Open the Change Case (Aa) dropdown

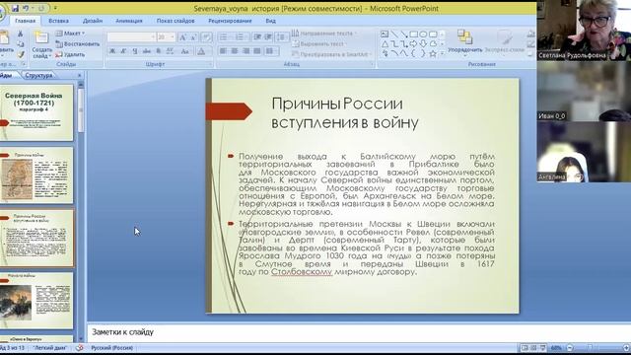pyautogui.click(x=185, y=51)
